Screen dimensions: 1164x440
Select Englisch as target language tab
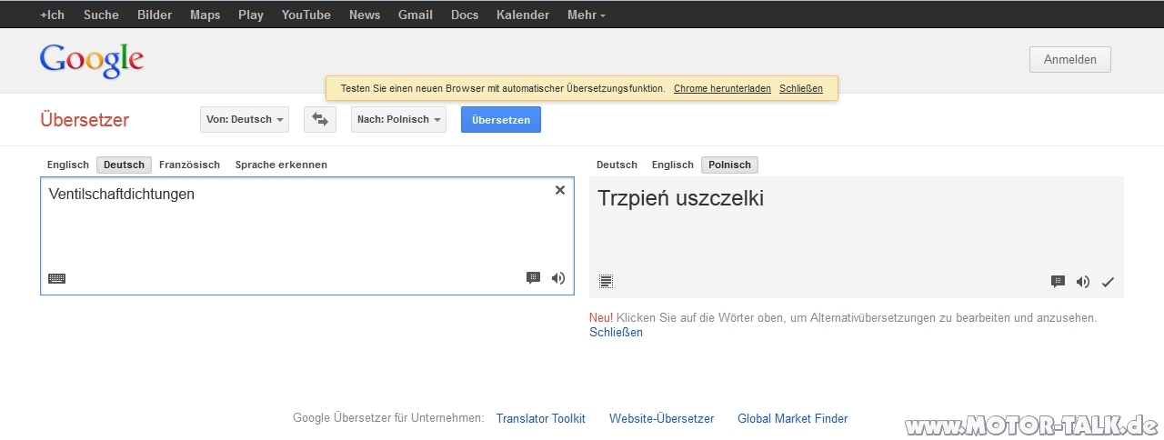coord(673,165)
